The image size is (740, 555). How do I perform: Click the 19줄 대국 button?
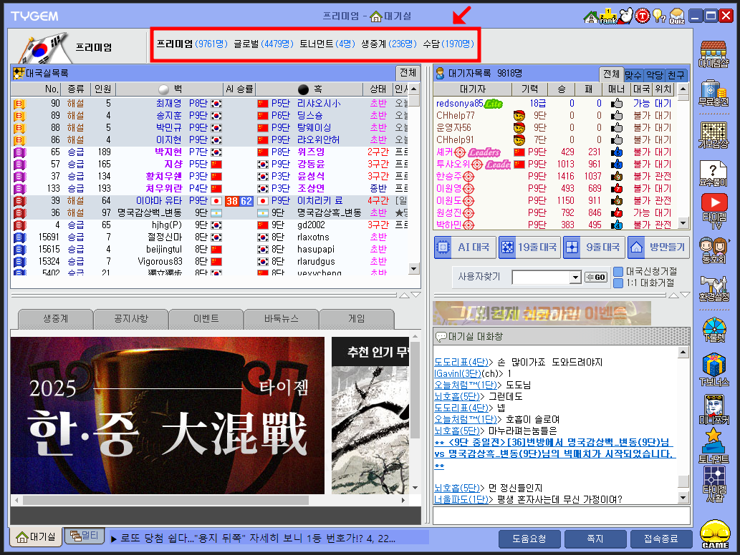(529, 247)
